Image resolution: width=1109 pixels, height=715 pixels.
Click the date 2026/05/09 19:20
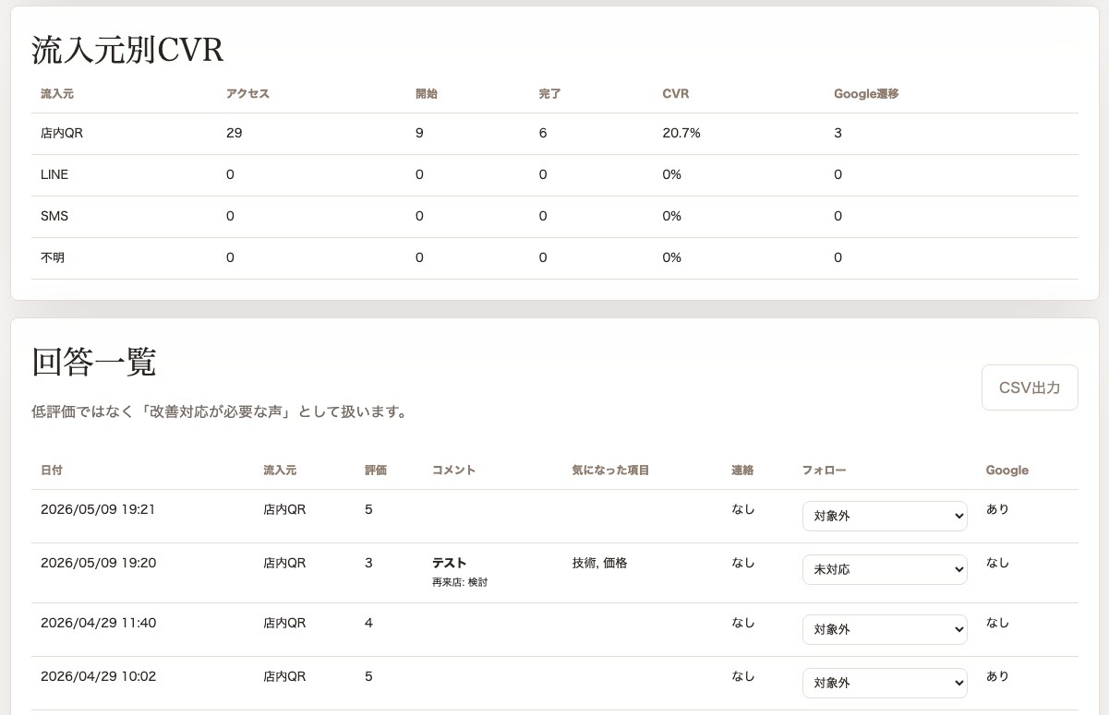pos(98,563)
